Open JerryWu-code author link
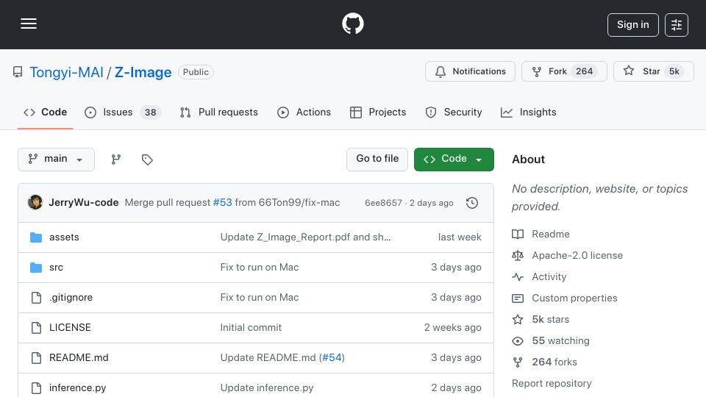The width and height of the screenshot is (706, 397). (83, 203)
